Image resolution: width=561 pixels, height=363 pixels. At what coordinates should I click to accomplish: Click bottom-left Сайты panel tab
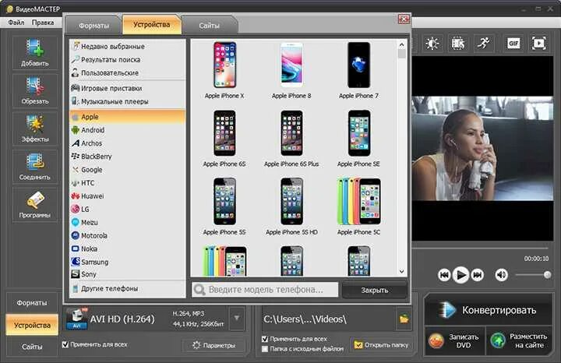click(32, 347)
